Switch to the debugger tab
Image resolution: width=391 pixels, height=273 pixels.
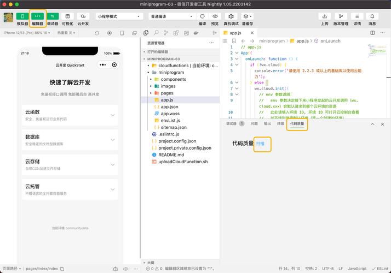click(231, 123)
